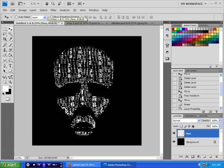224x168 pixels.
Task: Select the Move tool in toolbox
Action: (x=10, y=29)
